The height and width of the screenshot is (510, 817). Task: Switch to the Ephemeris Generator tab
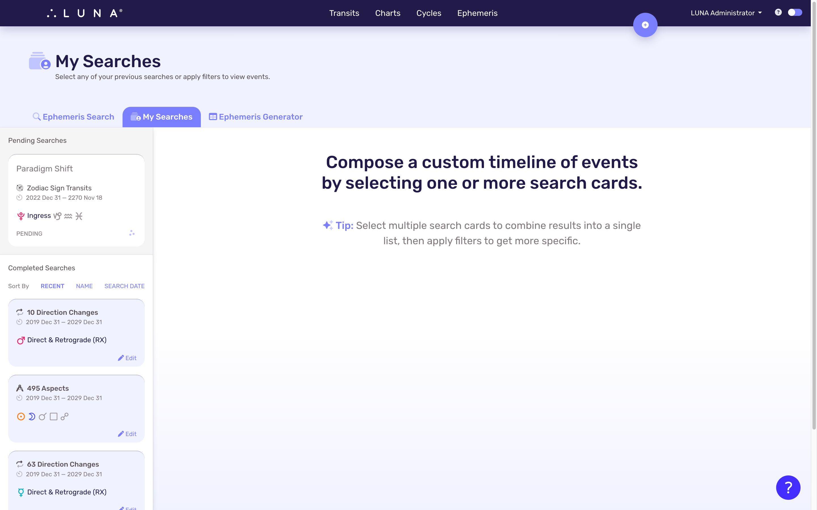(x=256, y=117)
